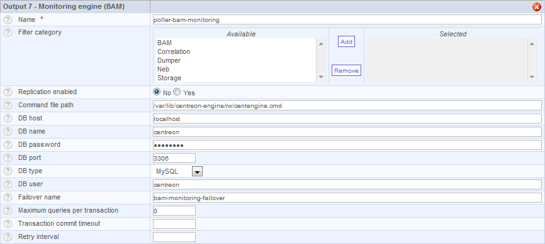Choose Dumper in the Available list
The image size is (545, 244).
[x=236, y=60]
